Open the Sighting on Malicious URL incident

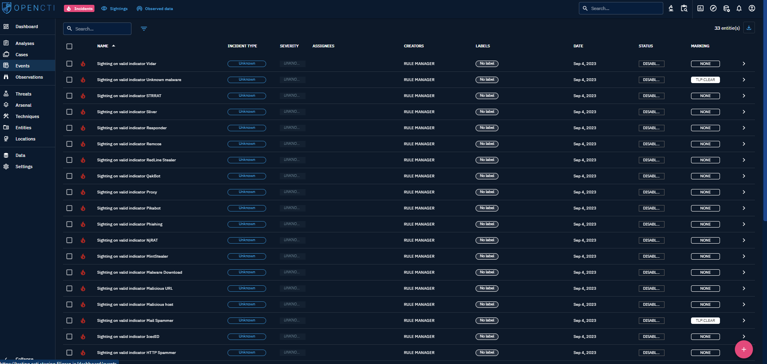click(x=135, y=289)
